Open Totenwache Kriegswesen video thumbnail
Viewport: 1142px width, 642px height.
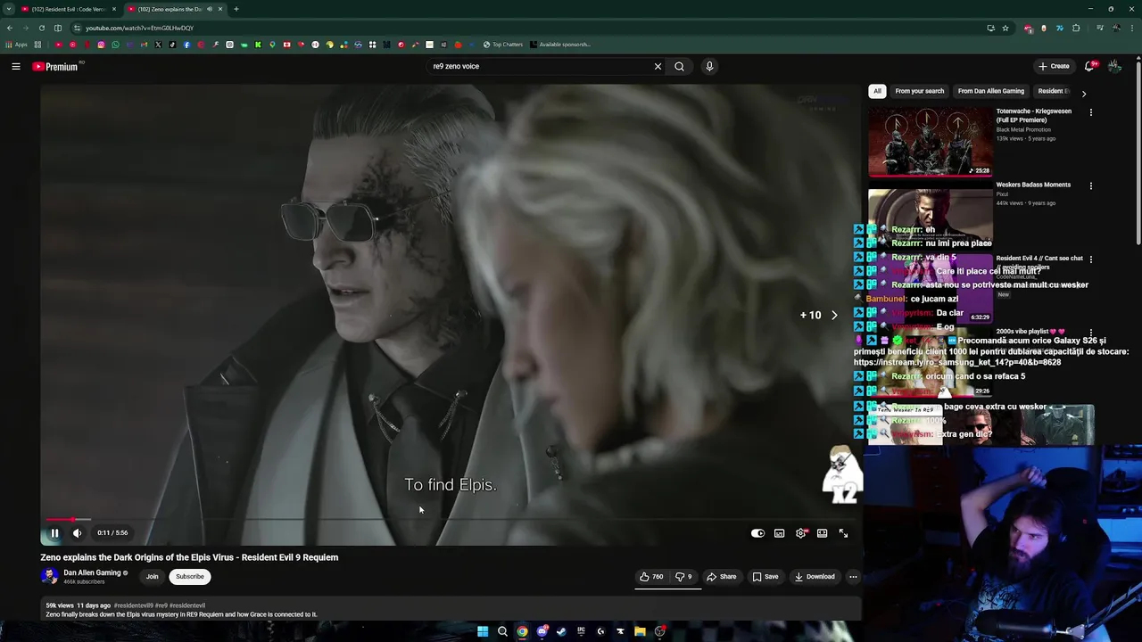(x=930, y=143)
